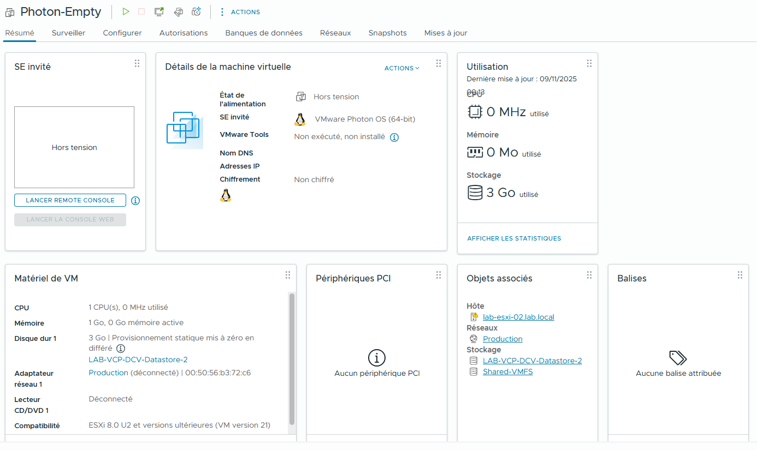This screenshot has width=757, height=450.
Task: Expand the ACTIONS dropdown in VM details card
Action: [401, 68]
